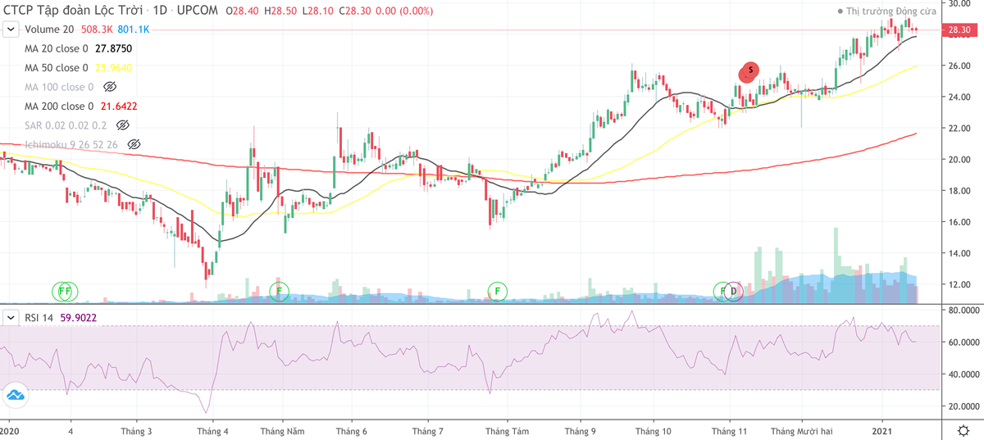Click the red S split marker

(749, 70)
